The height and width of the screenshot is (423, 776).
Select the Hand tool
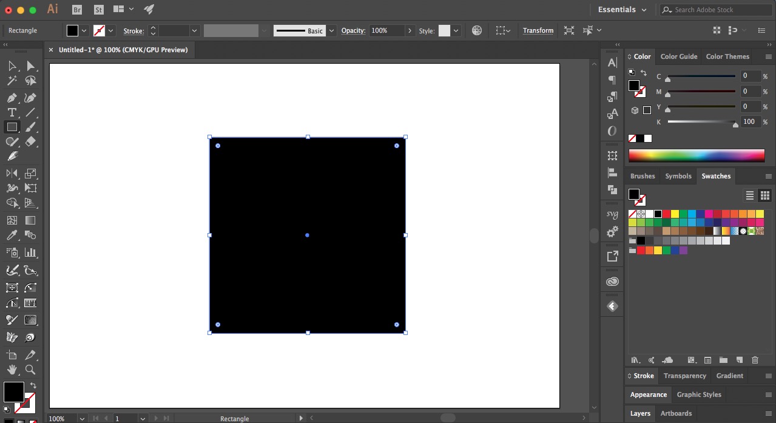pos(12,370)
